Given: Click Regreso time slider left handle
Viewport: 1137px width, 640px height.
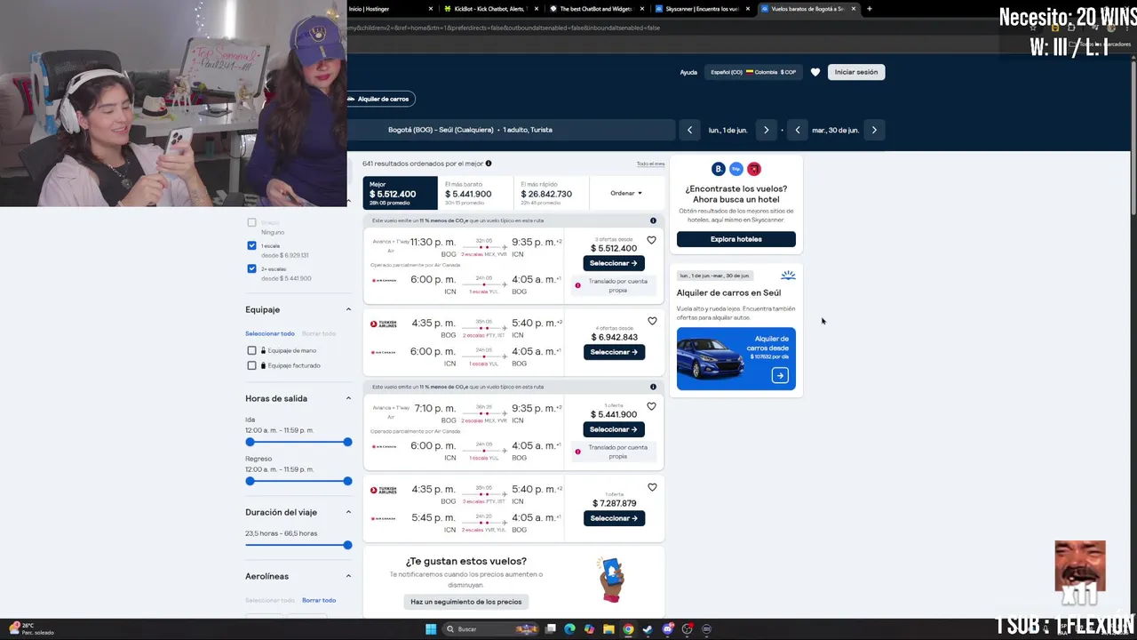Looking at the screenshot, I should [250, 481].
